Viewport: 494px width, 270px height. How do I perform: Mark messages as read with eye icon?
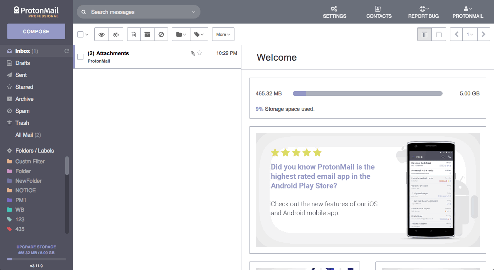pos(102,34)
